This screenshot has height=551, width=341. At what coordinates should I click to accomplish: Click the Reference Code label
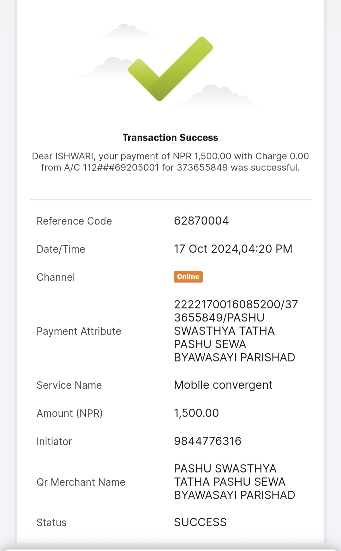pyautogui.click(x=74, y=221)
